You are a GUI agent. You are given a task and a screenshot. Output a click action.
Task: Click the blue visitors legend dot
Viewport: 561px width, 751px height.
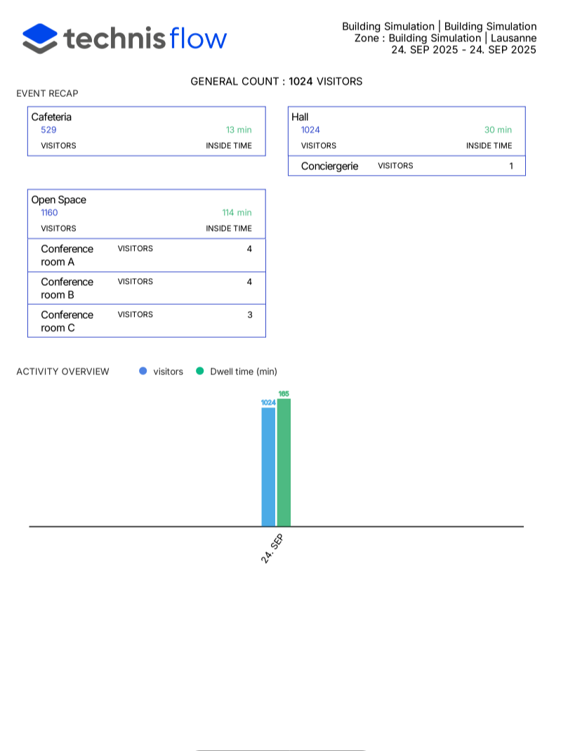coord(143,371)
